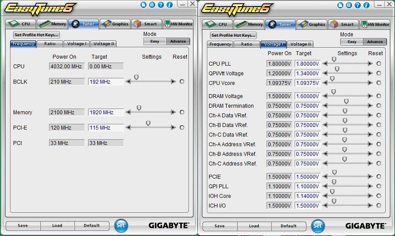The image size is (395, 236).
Task: Click the BCLK reset radio button
Action: click(182, 81)
